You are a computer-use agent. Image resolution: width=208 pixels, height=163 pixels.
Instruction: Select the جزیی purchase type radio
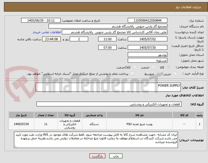pos(175,73)
